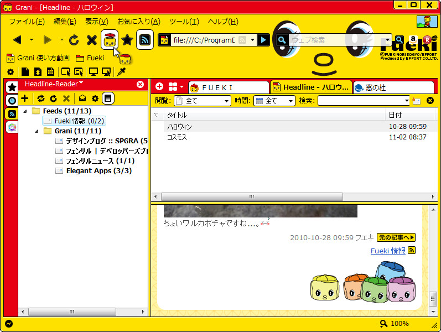The height and width of the screenshot is (332, 441).
Task: Select the Elegant Apps (3/3) feed
Action: (94, 171)
